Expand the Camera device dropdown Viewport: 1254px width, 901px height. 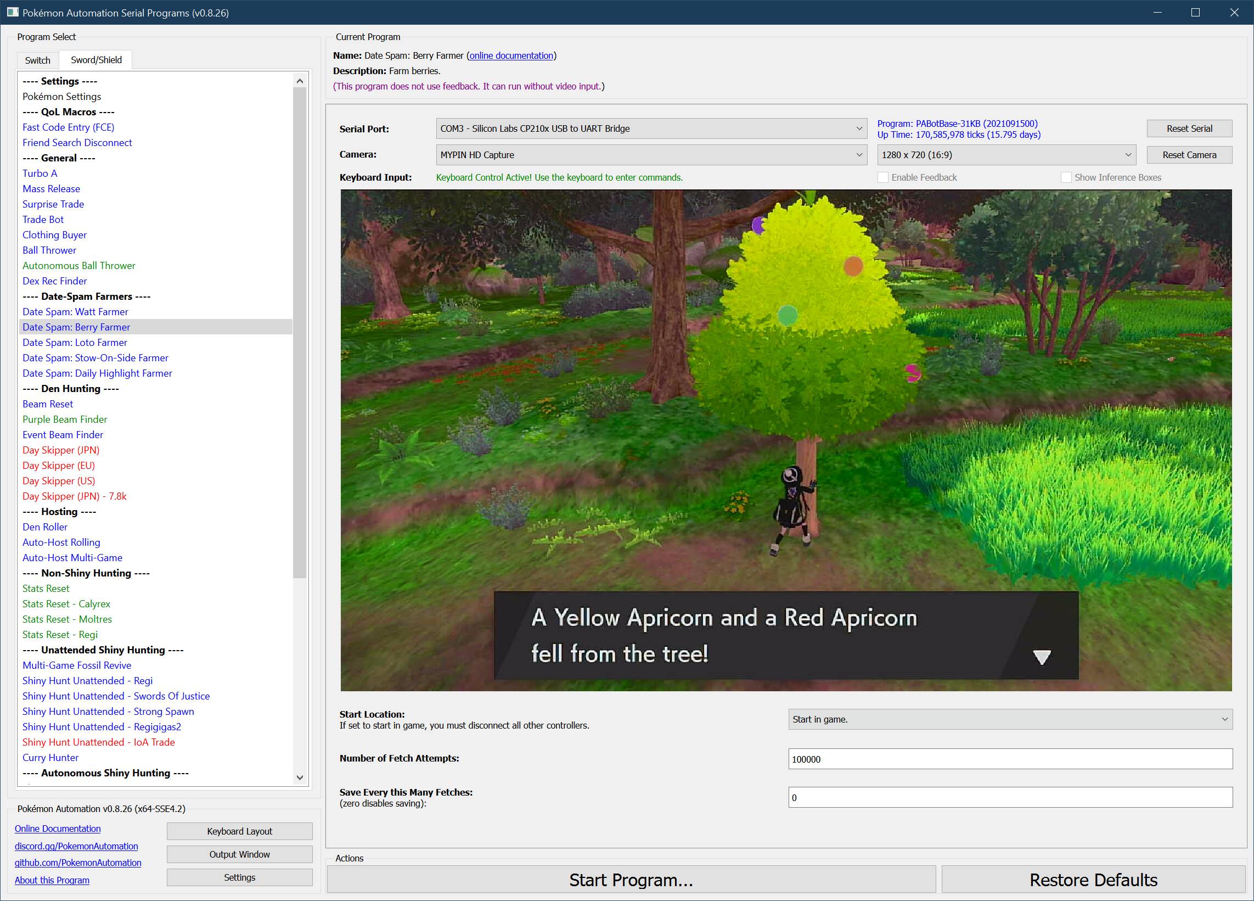click(x=651, y=155)
